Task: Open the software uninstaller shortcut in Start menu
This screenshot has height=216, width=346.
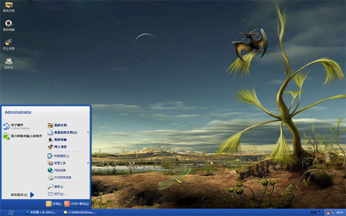Action: coord(22,136)
